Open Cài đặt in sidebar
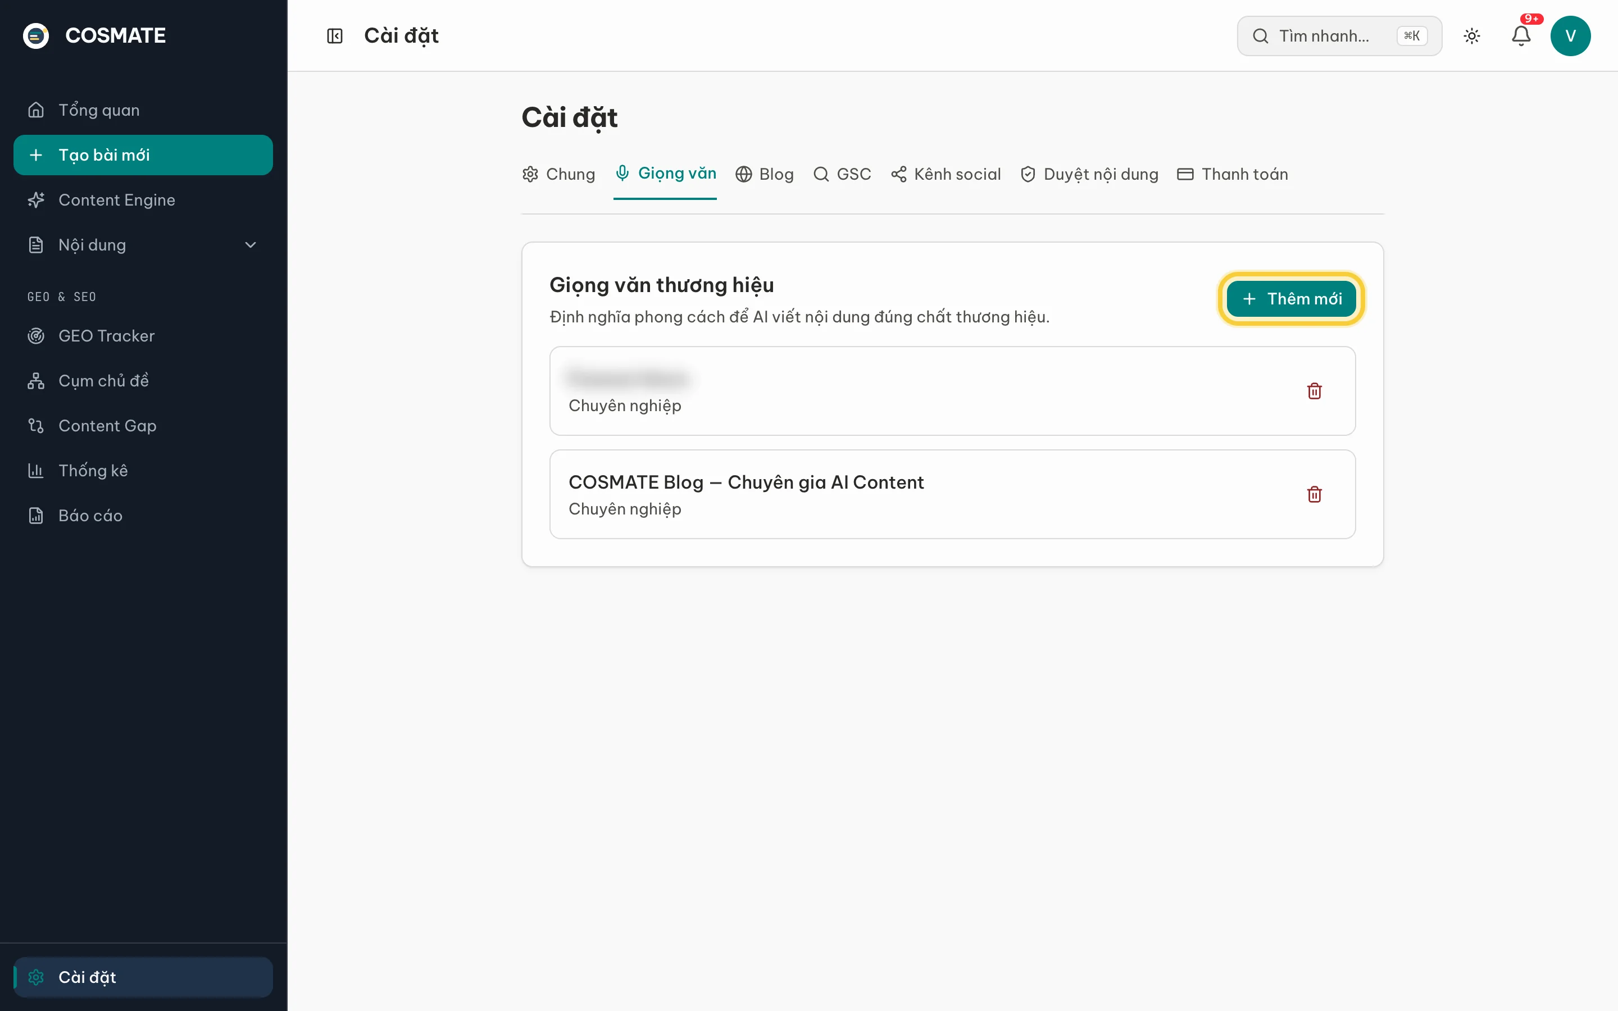Screen dimensions: 1618x1011 143,977
